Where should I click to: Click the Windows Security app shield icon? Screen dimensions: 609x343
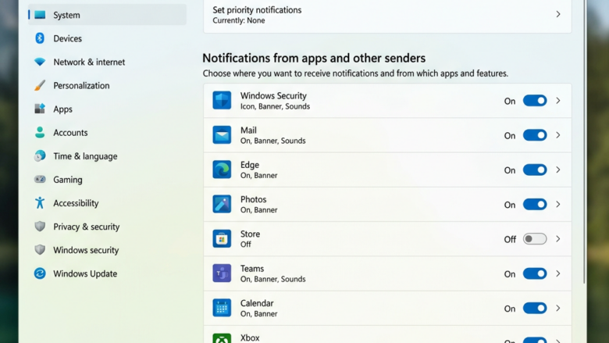[222, 101]
